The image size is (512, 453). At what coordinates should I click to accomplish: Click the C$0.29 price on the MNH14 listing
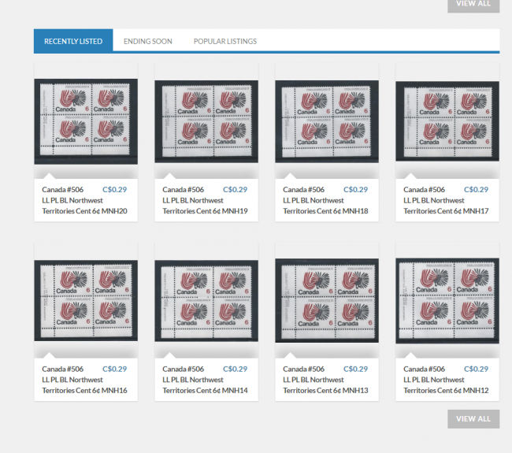(x=235, y=369)
